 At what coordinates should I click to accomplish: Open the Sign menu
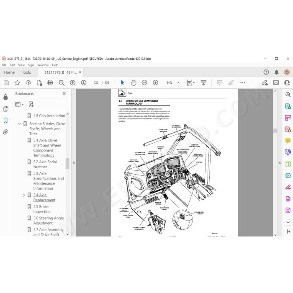tap(31, 65)
